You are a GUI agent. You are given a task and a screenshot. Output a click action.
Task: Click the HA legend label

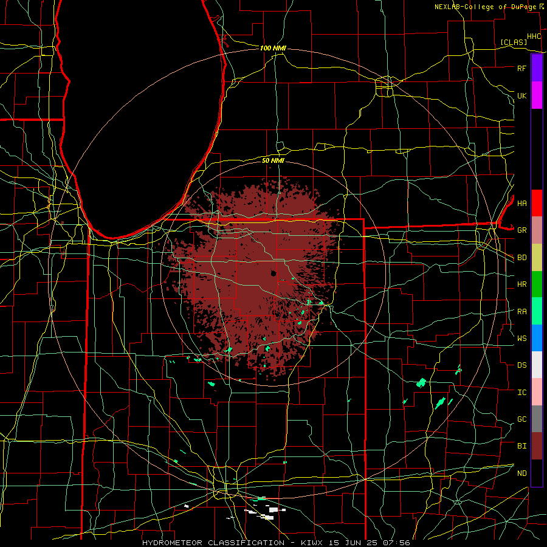coord(521,203)
